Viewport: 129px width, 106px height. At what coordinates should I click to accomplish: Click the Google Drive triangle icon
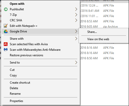click(x=6, y=31)
